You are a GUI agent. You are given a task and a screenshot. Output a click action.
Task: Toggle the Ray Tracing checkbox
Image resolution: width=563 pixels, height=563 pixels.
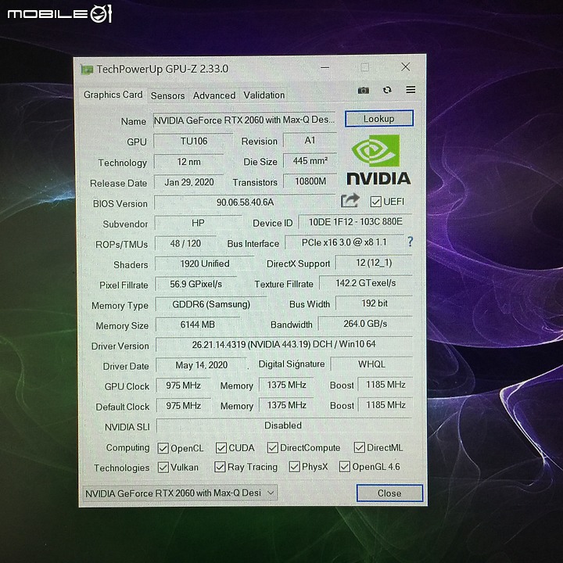click(220, 467)
